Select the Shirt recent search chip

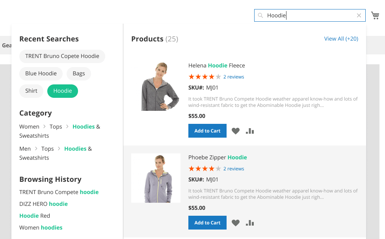pyautogui.click(x=31, y=91)
